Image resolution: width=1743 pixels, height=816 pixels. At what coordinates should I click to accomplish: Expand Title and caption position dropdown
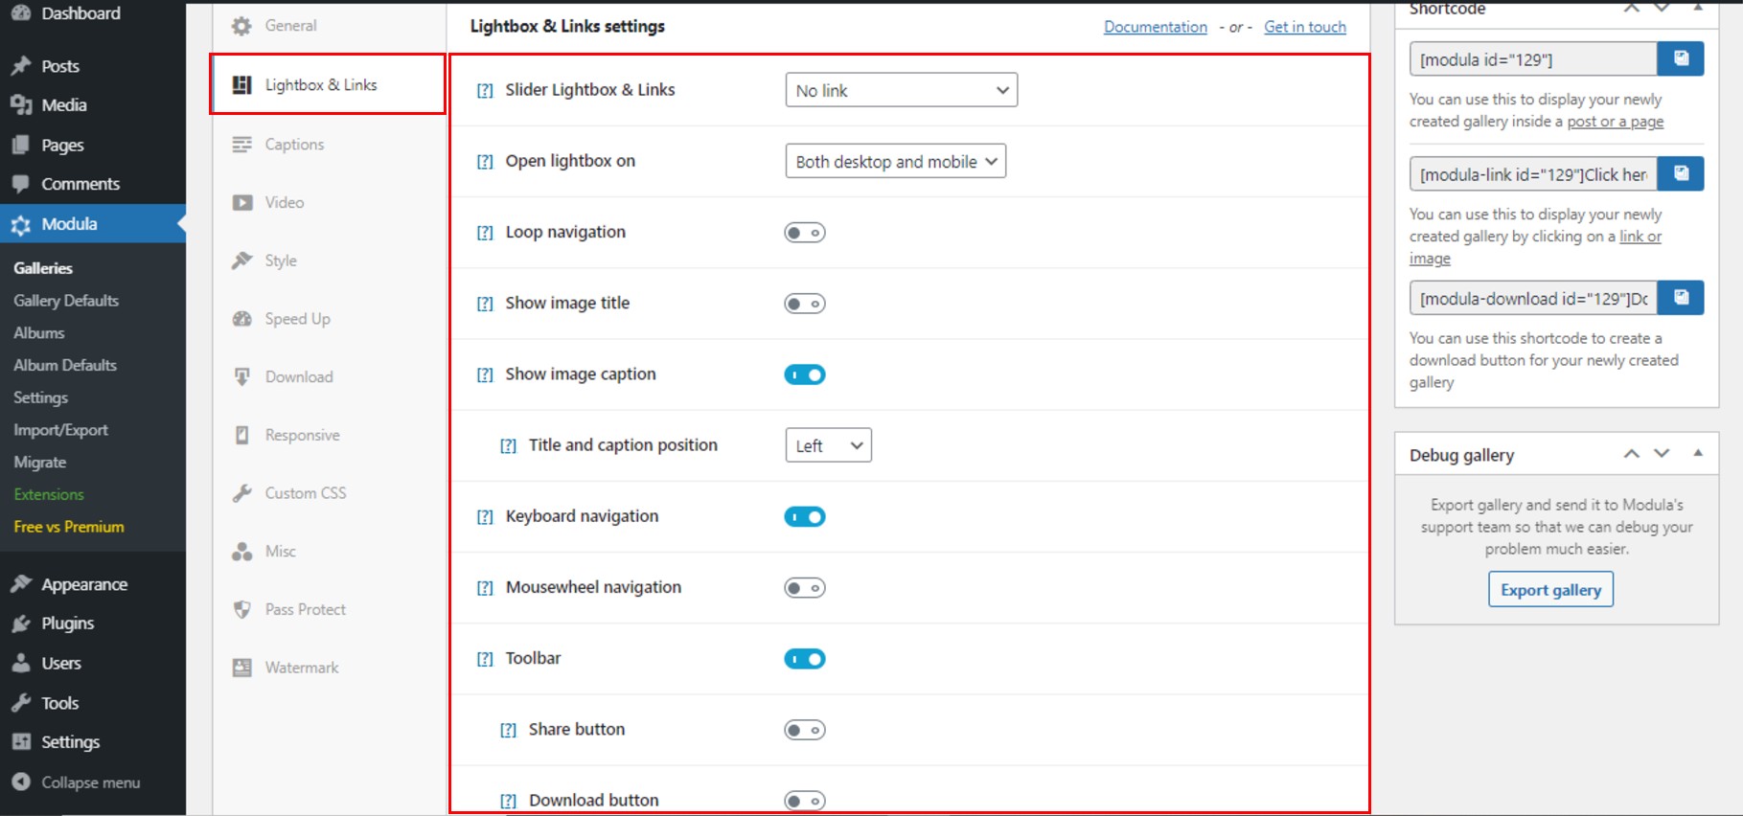(x=828, y=446)
